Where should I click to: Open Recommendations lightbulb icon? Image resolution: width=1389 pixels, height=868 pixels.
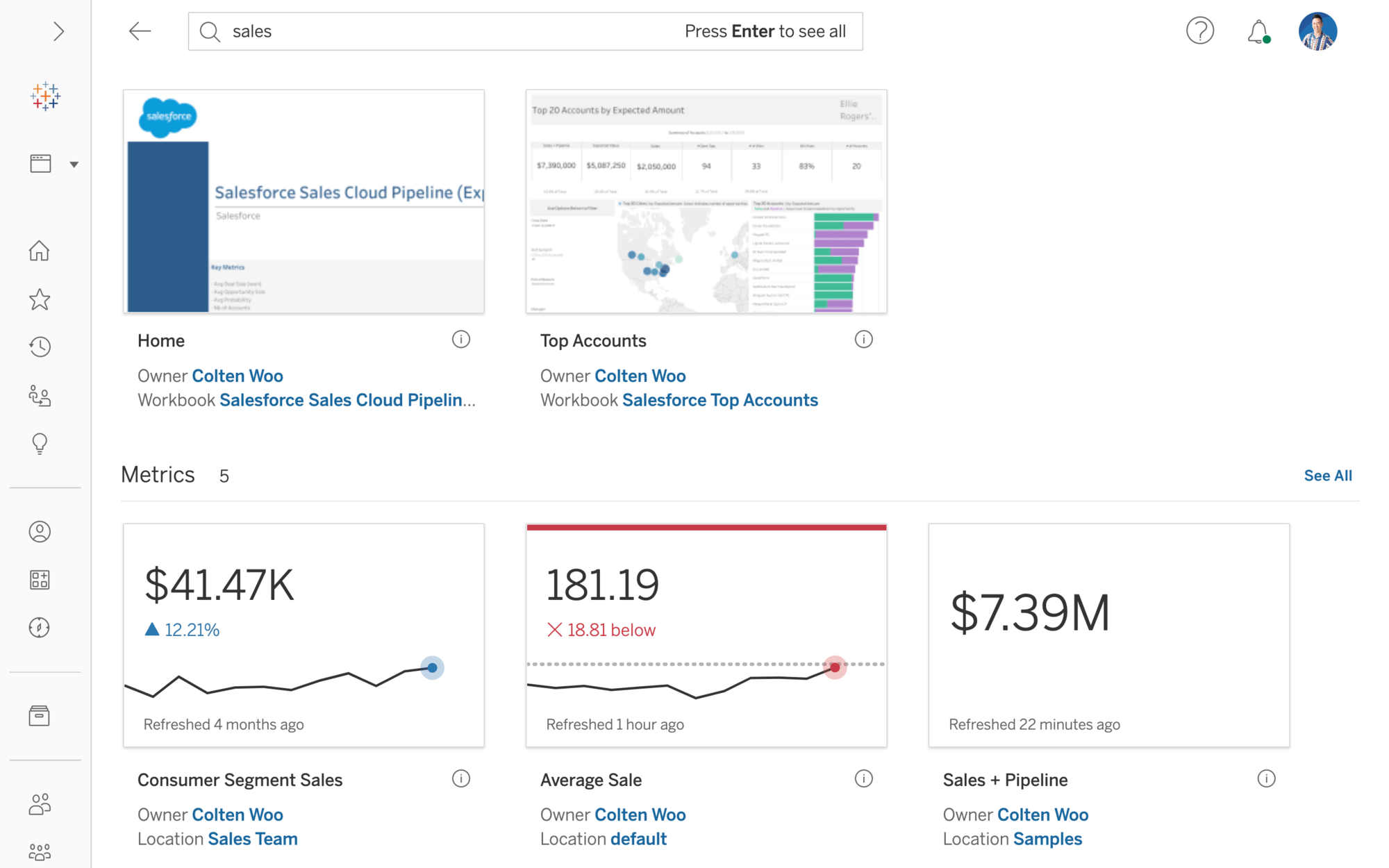pos(40,444)
